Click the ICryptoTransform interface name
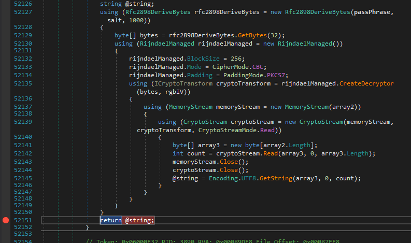Image resolution: width=411 pixels, height=243 pixels. tap(183, 83)
